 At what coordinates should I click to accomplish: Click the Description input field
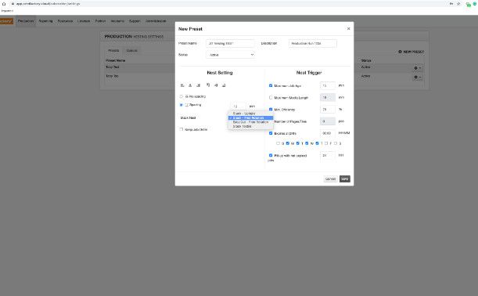[x=313, y=44]
